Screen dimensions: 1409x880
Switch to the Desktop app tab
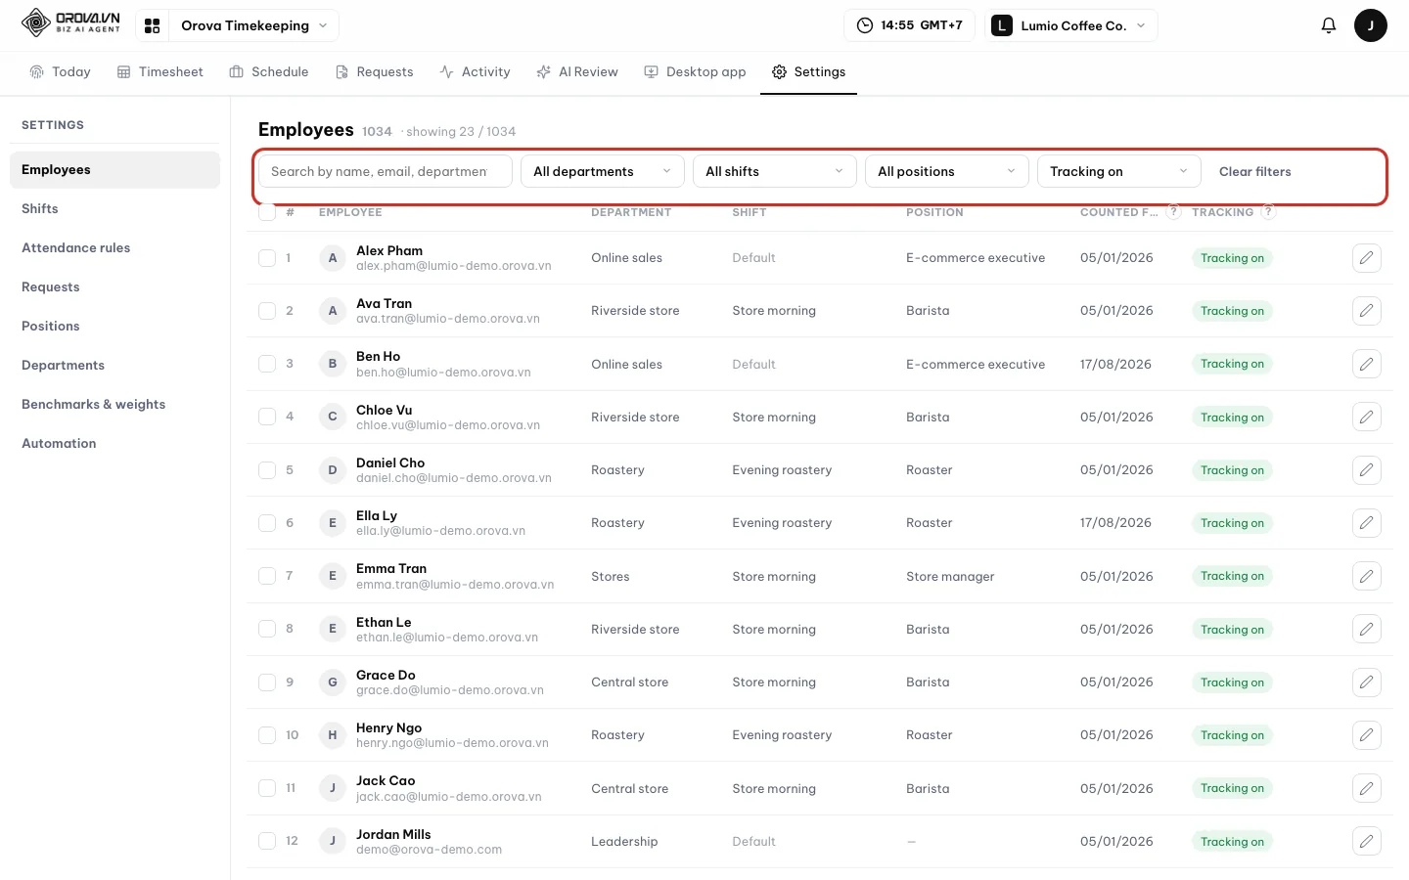(695, 71)
